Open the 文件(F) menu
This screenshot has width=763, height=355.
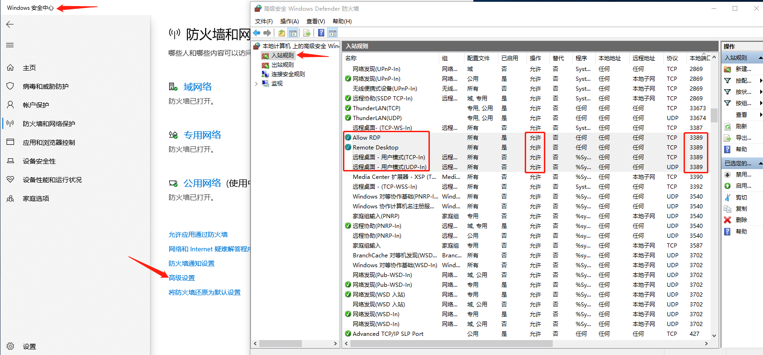click(x=264, y=21)
